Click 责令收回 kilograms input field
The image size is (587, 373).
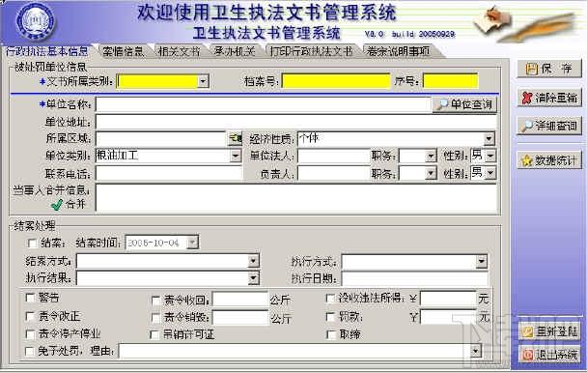(x=240, y=300)
